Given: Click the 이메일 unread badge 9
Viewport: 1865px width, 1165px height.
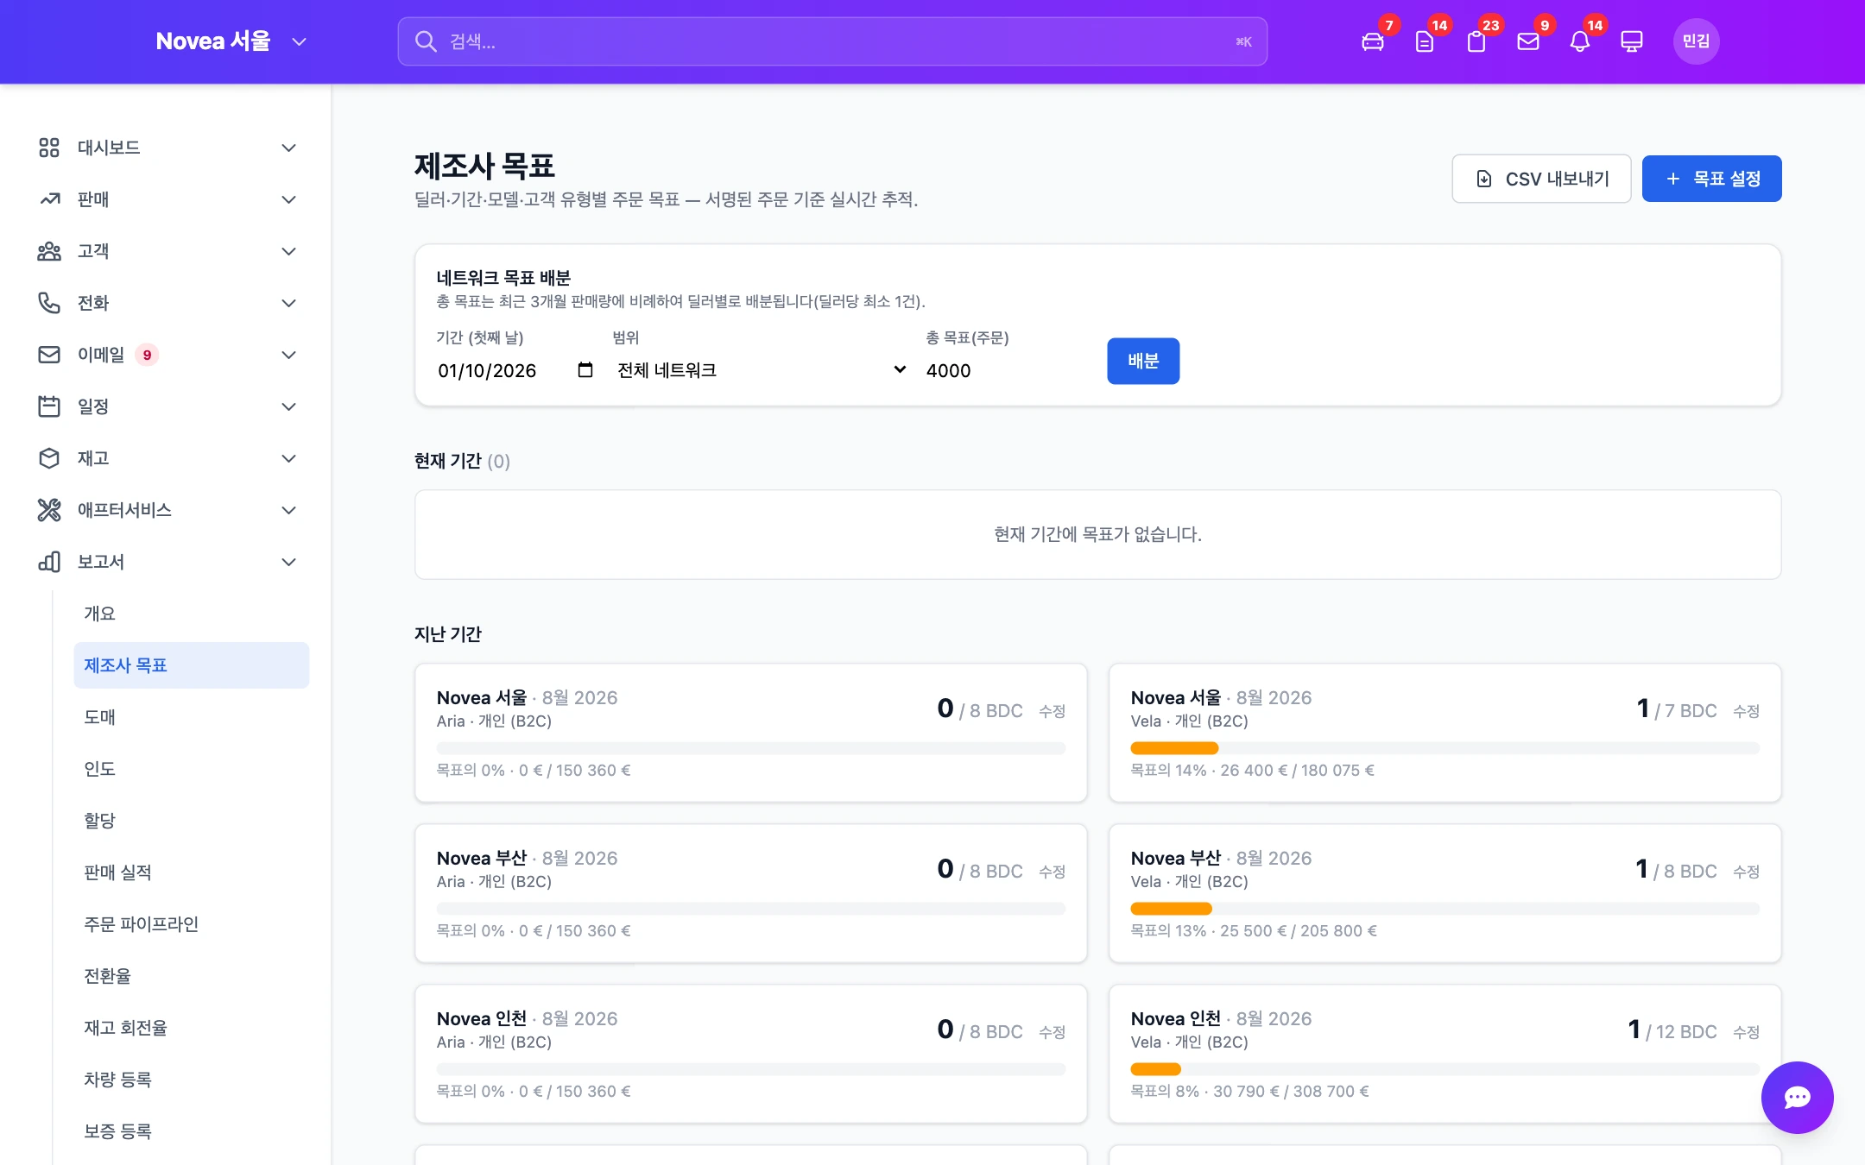Looking at the screenshot, I should [x=147, y=355].
